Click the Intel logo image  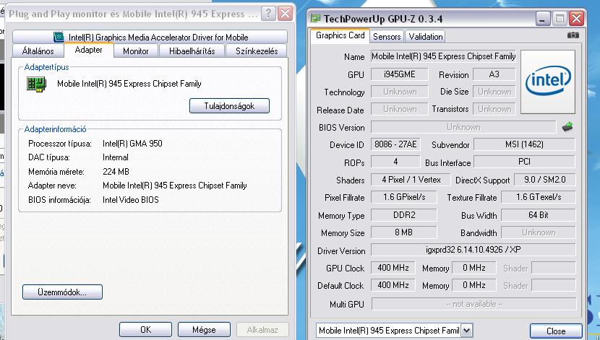(x=547, y=82)
